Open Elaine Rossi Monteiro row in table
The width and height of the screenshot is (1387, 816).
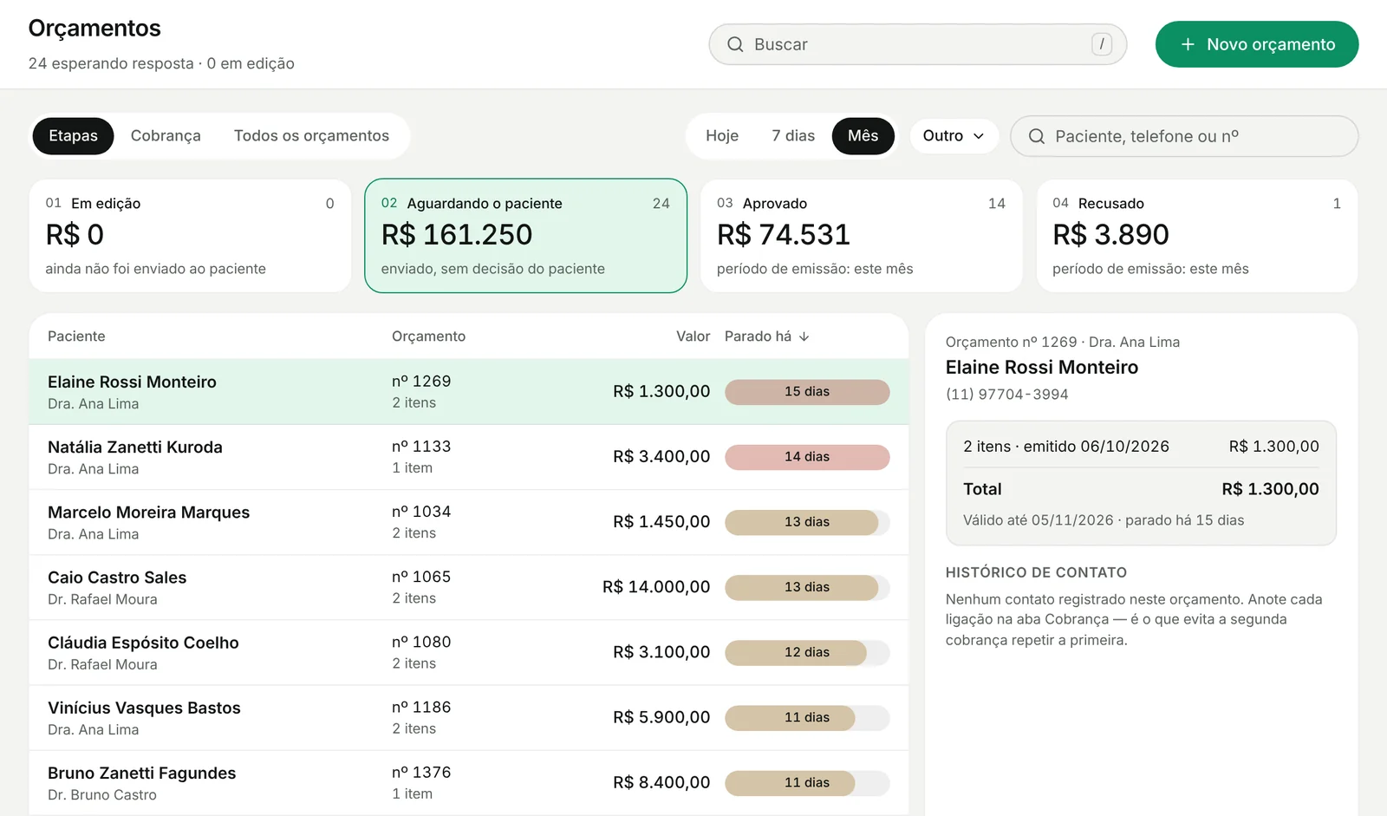point(469,392)
